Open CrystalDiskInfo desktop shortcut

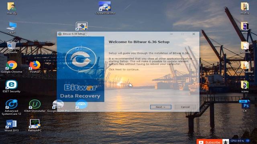click(x=105, y=8)
